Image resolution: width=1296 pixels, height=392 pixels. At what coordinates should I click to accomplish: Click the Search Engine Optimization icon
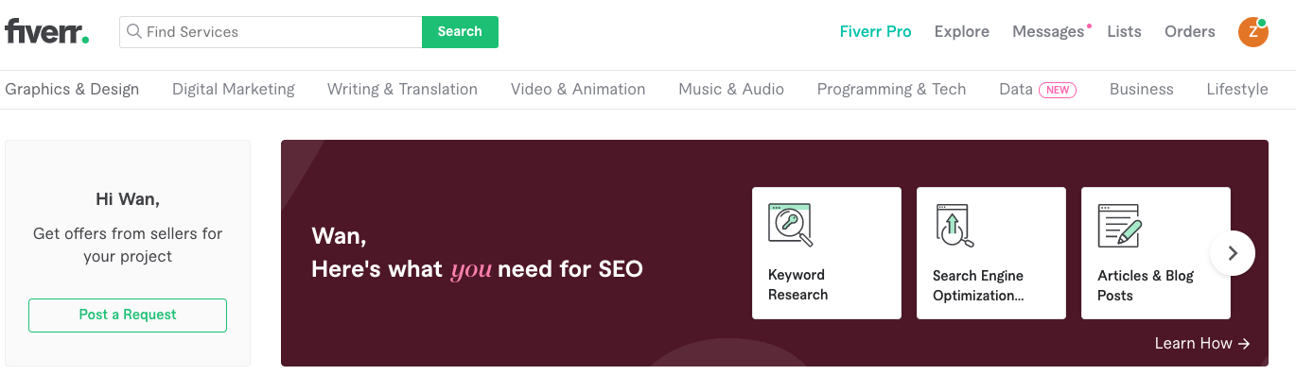pyautogui.click(x=954, y=226)
